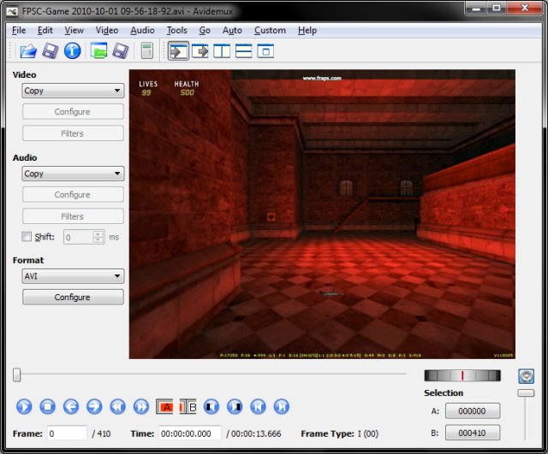
Task: Set selection marker A
Action: [164, 406]
